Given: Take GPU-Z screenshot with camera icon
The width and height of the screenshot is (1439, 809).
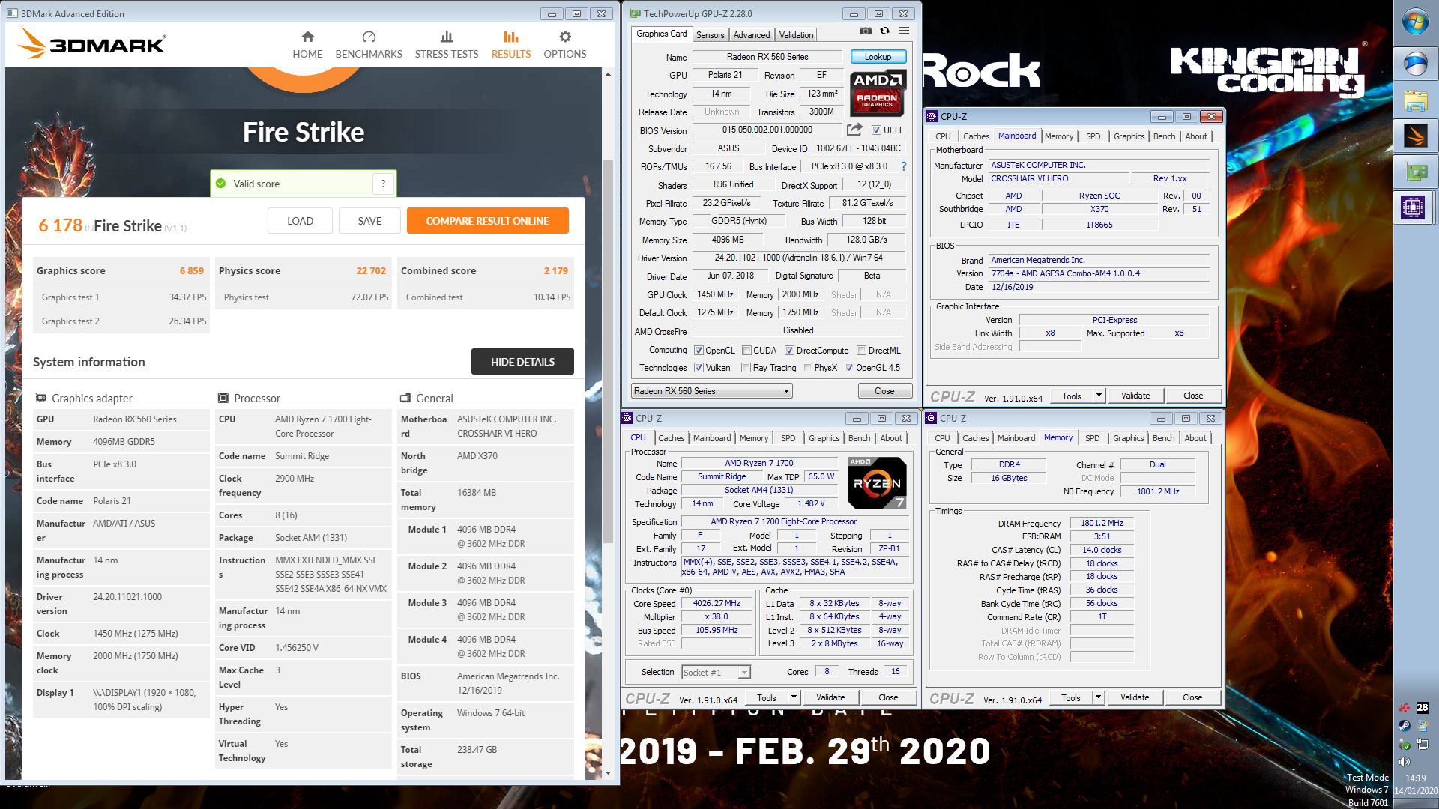Looking at the screenshot, I should (x=866, y=31).
